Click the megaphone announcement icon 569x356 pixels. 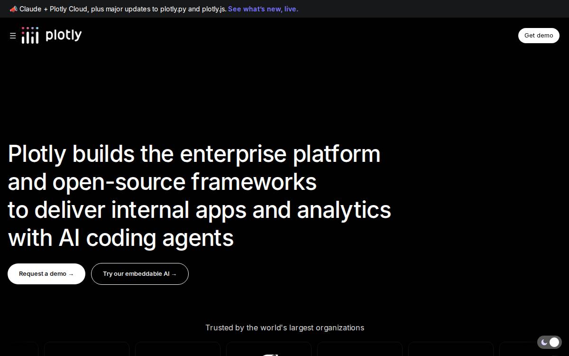point(13,9)
